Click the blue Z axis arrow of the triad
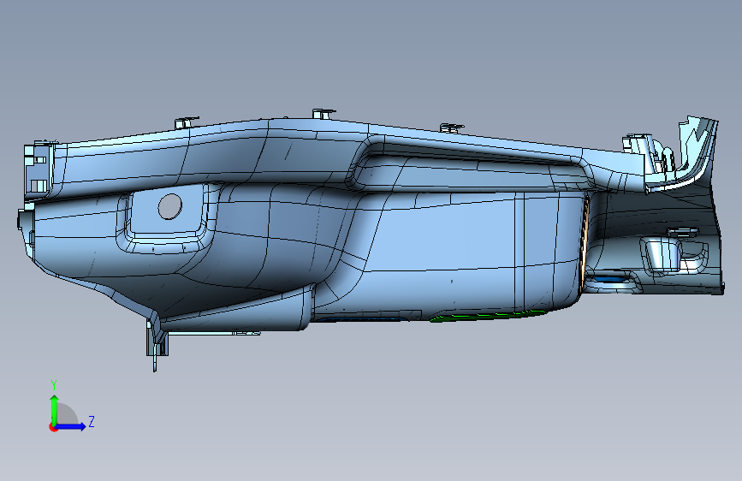This screenshot has height=481, width=742. click(71, 426)
